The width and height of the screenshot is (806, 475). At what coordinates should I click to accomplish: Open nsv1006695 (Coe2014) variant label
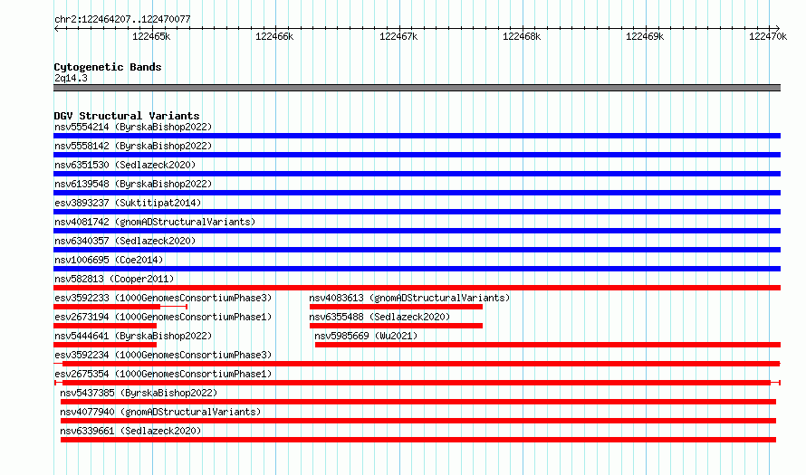pos(109,260)
